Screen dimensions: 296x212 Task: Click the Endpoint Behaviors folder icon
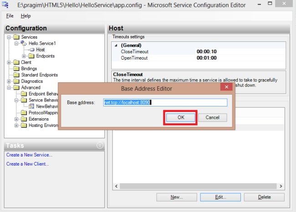click(24, 94)
